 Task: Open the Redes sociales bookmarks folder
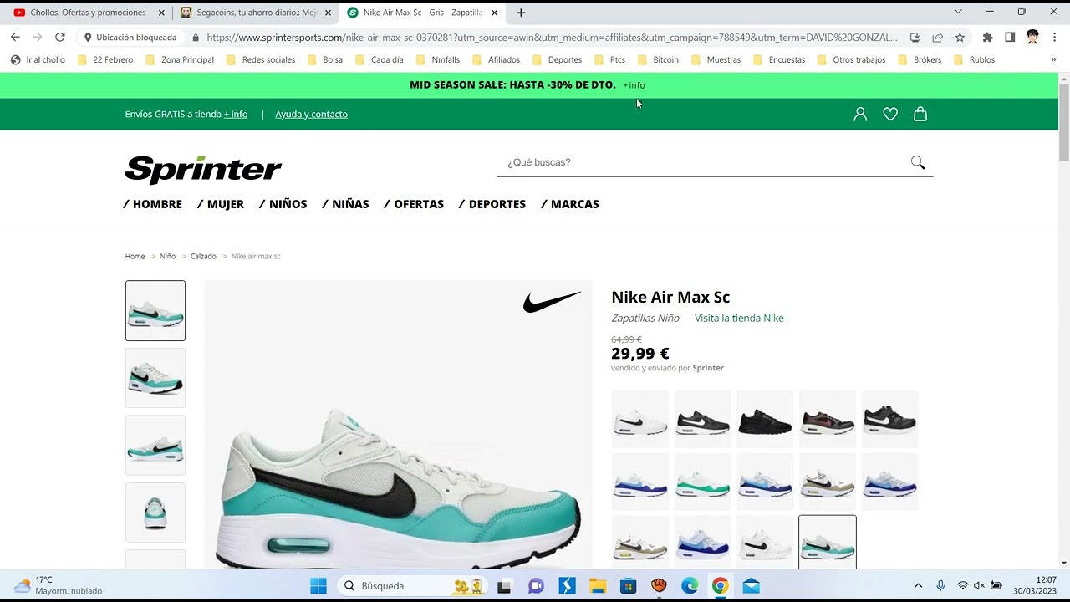[x=261, y=59]
